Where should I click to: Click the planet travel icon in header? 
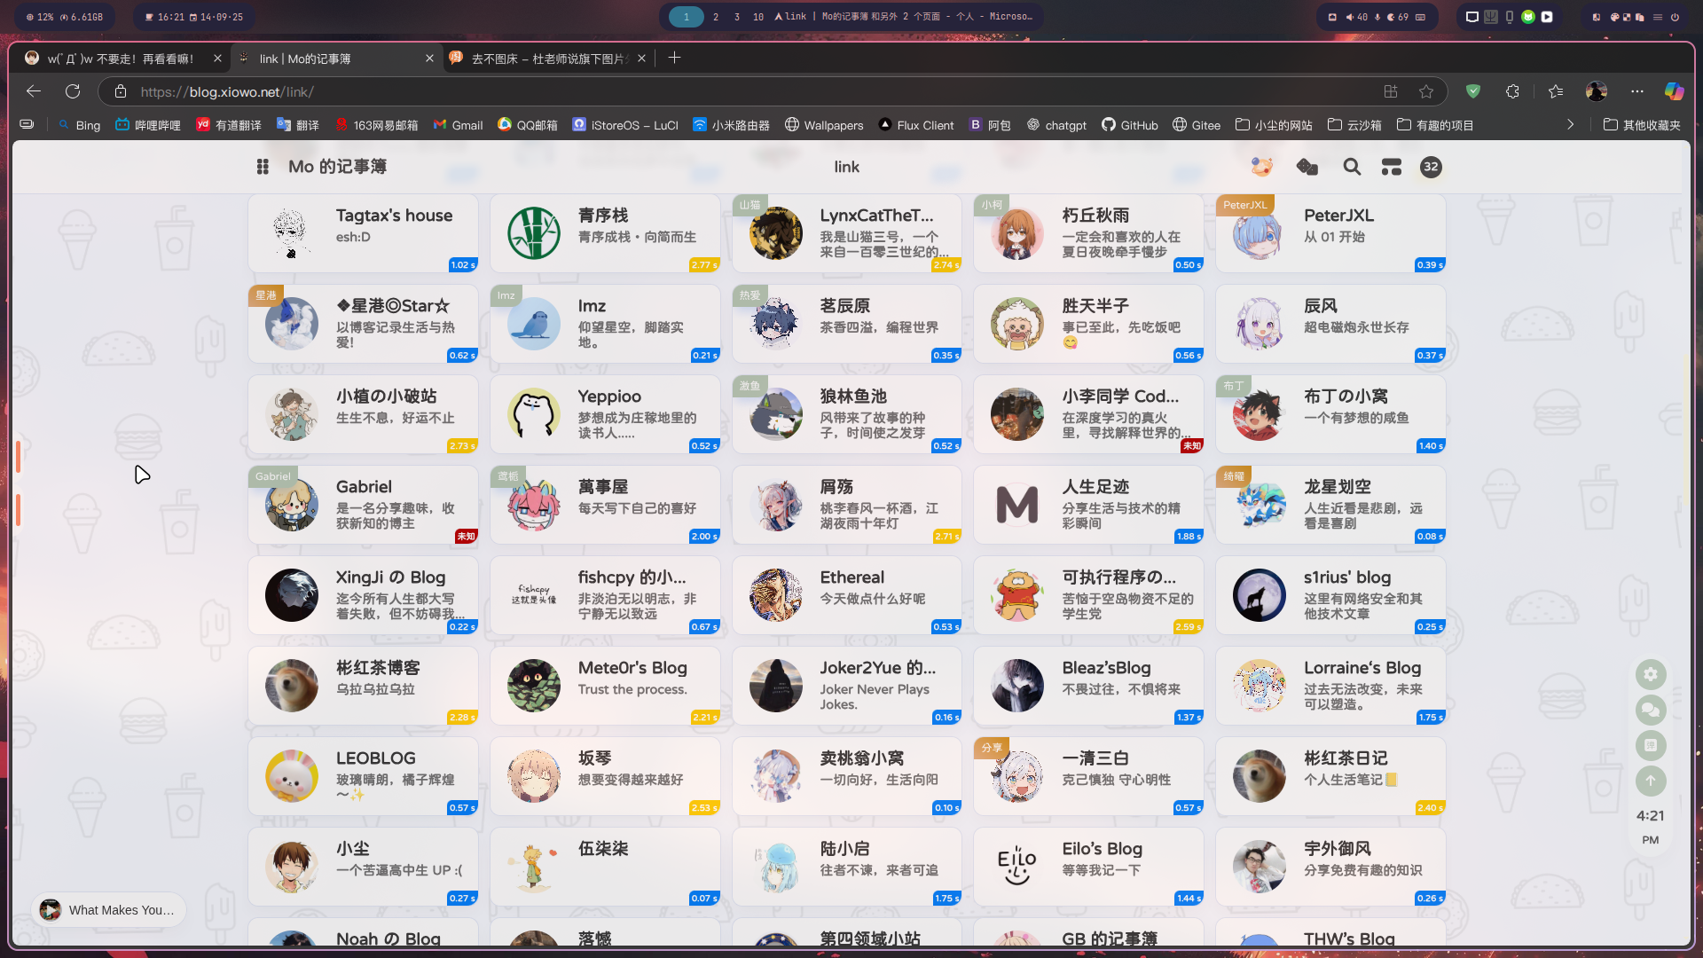[1261, 167]
